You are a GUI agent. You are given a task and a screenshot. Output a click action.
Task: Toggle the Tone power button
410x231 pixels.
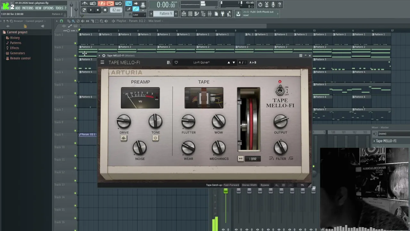coord(155,138)
